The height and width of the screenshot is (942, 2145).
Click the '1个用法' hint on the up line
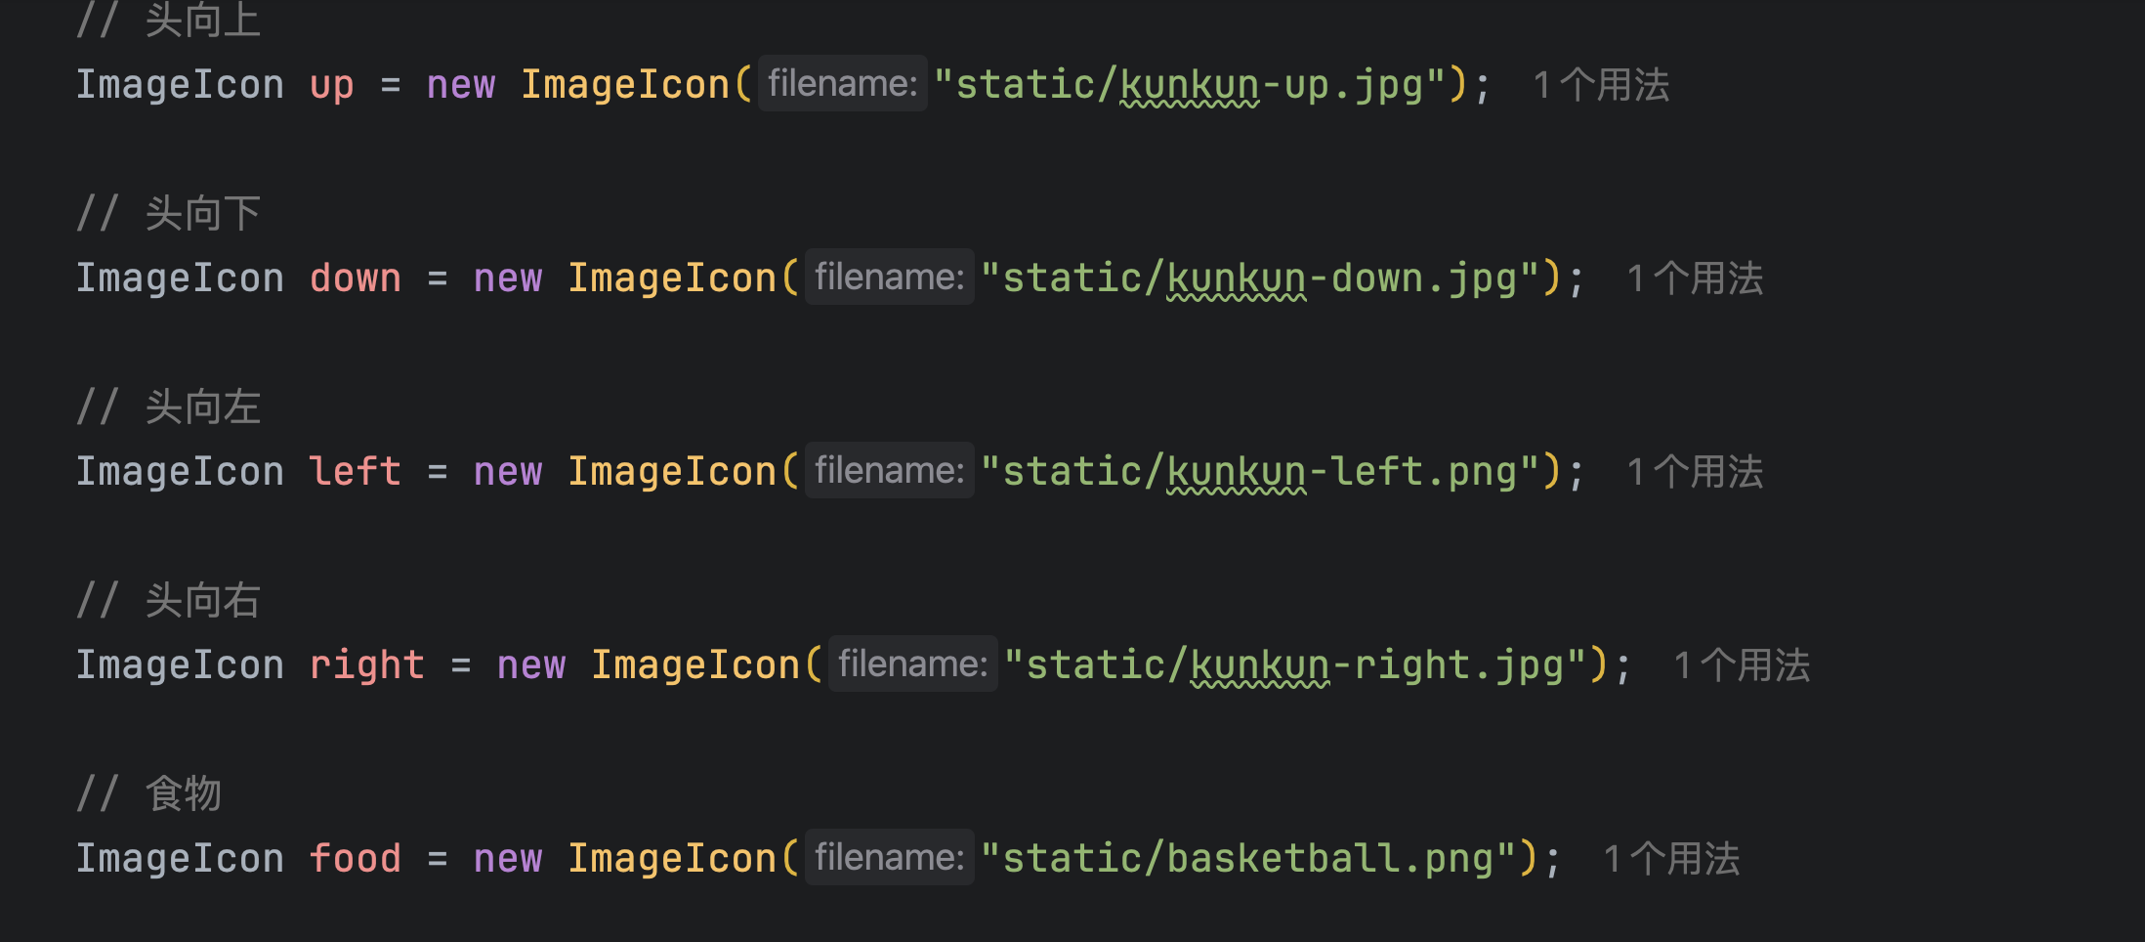click(x=1601, y=85)
